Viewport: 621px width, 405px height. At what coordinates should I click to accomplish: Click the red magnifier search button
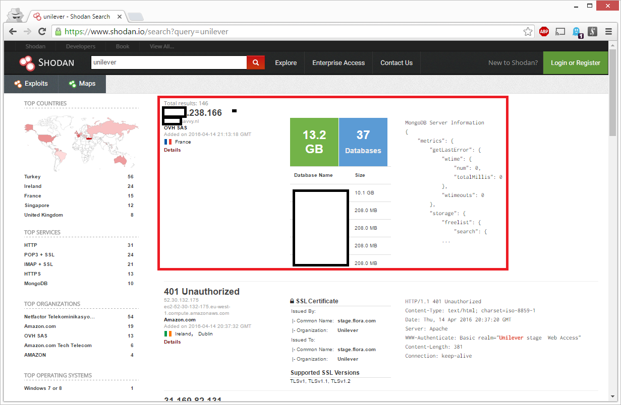[x=256, y=62]
